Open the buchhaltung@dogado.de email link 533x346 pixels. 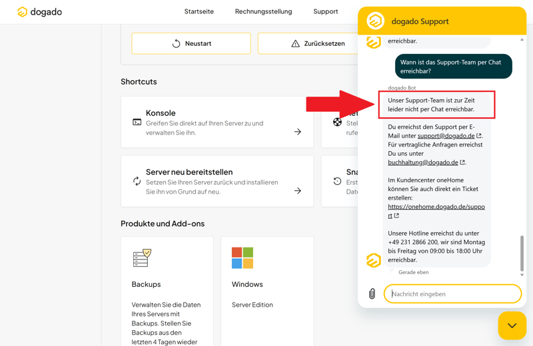(423, 162)
